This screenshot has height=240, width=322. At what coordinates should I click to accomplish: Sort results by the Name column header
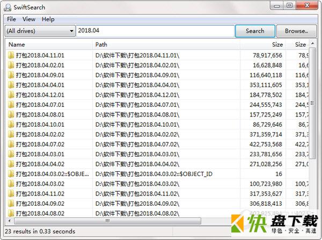[x=49, y=45]
